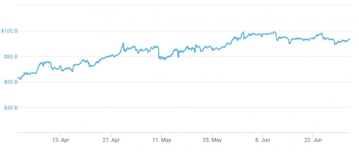Click the leftmost starting point of the line
The image size is (359, 152).
tap(18, 78)
